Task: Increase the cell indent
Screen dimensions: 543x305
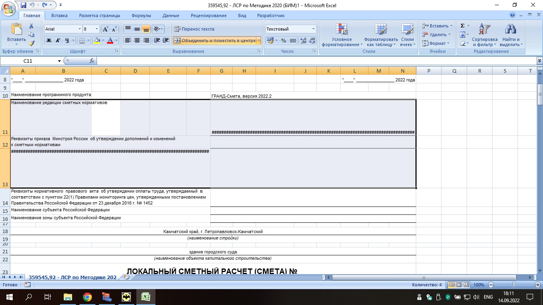Action: 166,41
